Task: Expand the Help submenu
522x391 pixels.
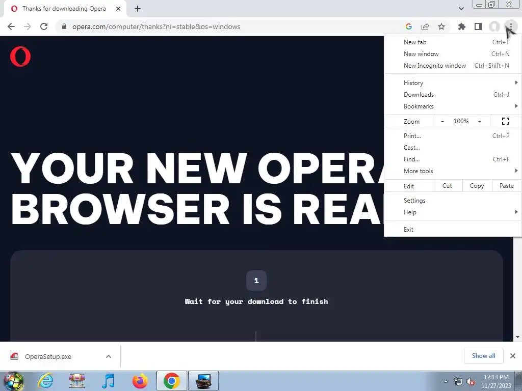Action: tap(453, 212)
